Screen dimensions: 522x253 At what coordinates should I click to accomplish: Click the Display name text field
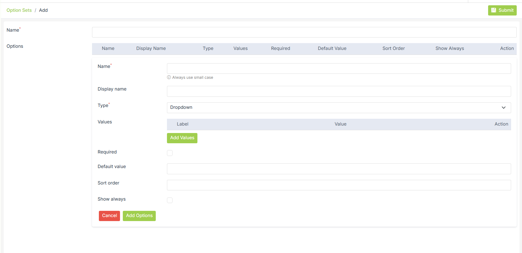click(x=338, y=91)
